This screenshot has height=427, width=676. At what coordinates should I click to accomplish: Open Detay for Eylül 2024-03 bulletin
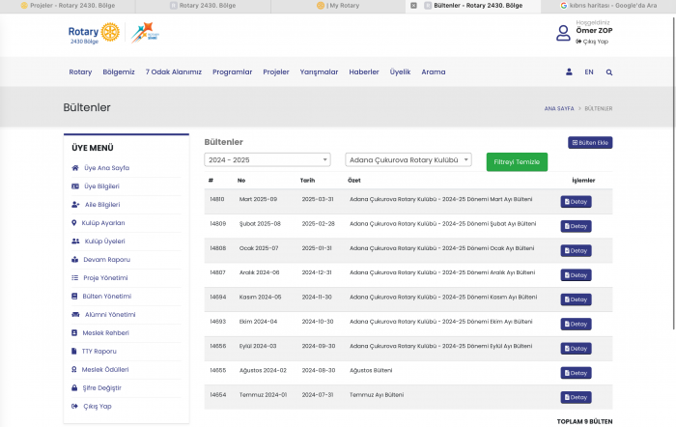(576, 349)
